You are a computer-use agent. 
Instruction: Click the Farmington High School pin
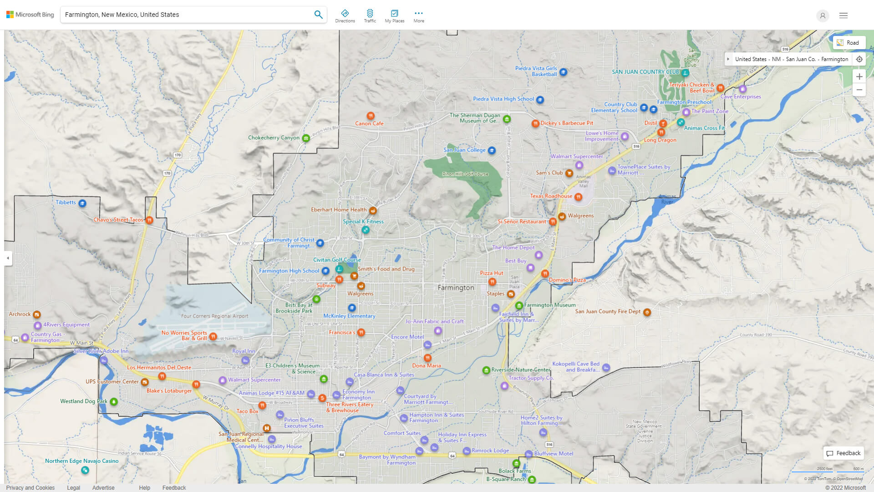click(x=325, y=271)
